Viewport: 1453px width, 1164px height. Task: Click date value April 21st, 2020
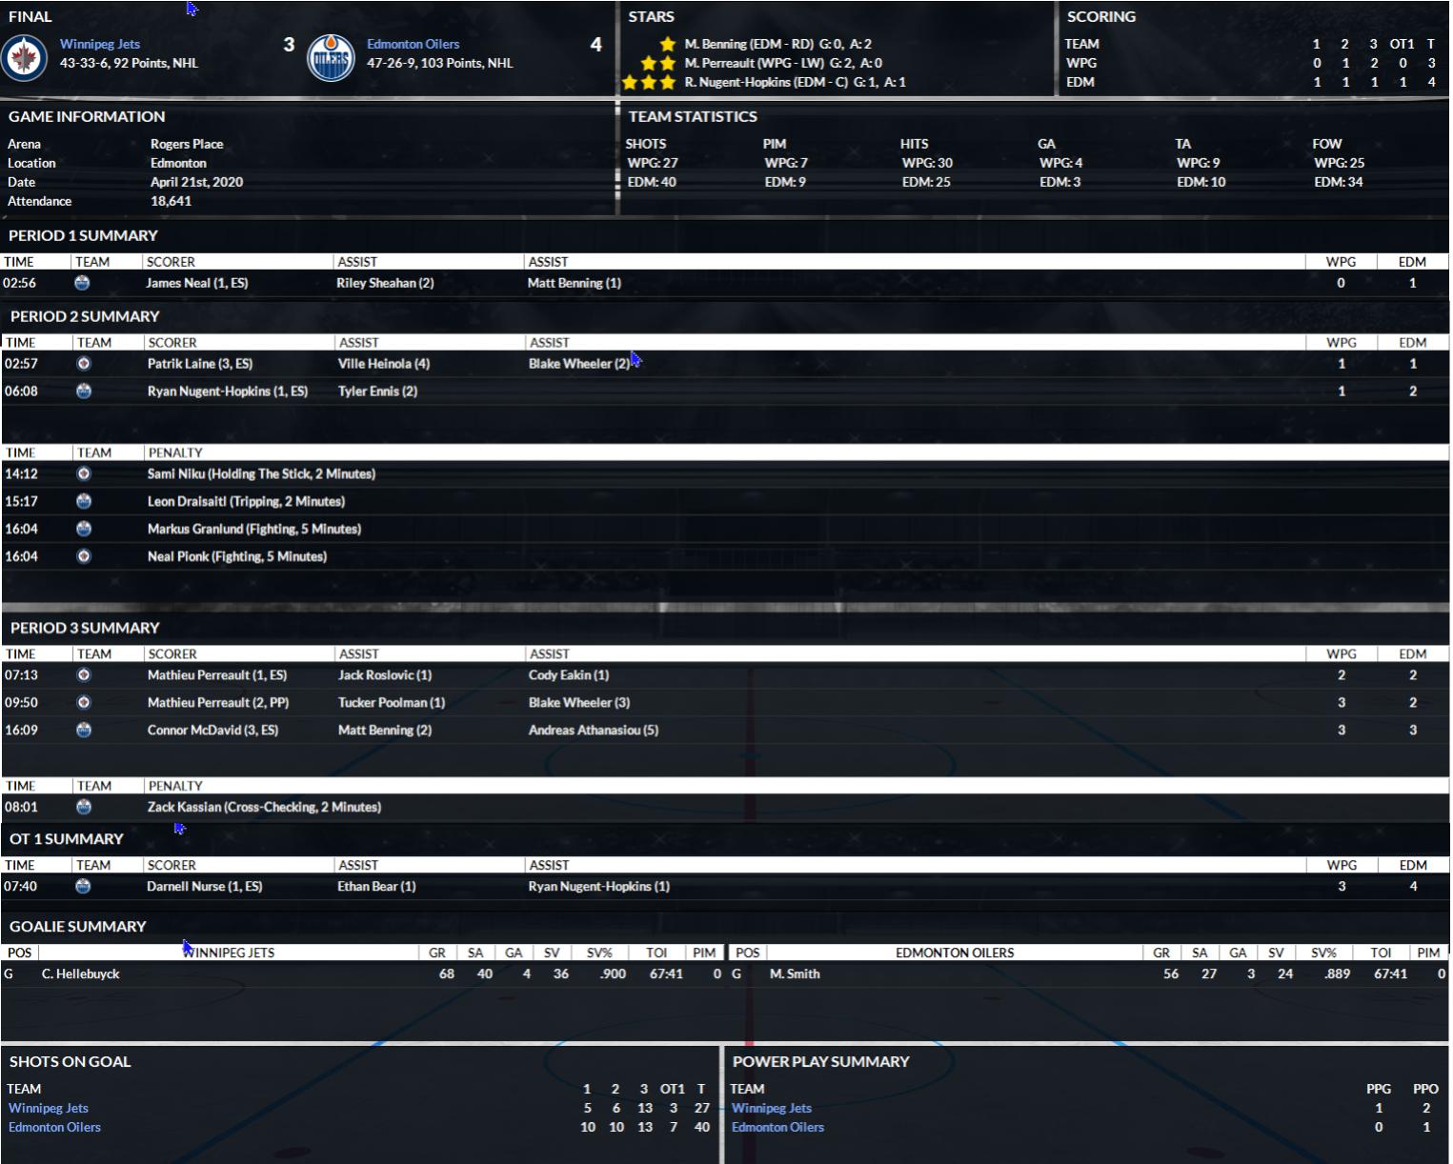(196, 183)
